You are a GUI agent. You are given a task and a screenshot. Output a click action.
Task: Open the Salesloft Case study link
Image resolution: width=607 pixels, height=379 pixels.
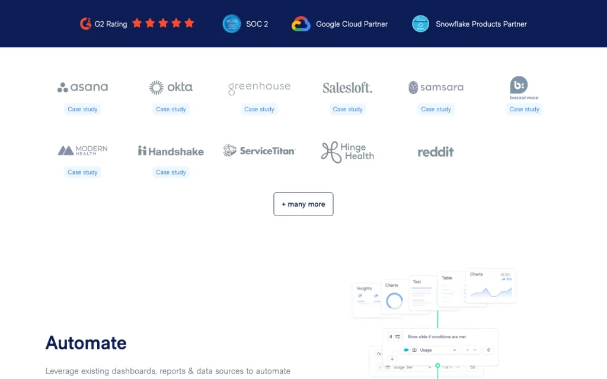coord(347,110)
